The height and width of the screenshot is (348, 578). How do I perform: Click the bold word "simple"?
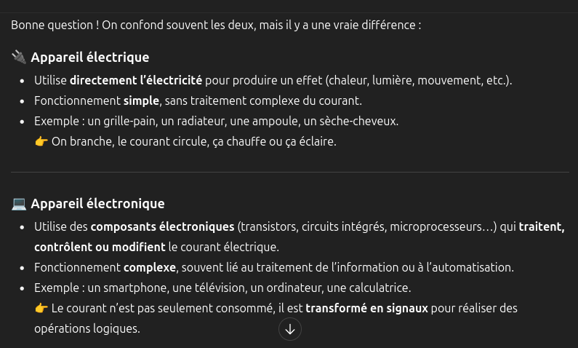[141, 100]
